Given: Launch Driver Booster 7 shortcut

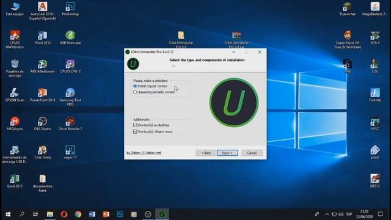Looking at the screenshot, I should (x=70, y=123).
